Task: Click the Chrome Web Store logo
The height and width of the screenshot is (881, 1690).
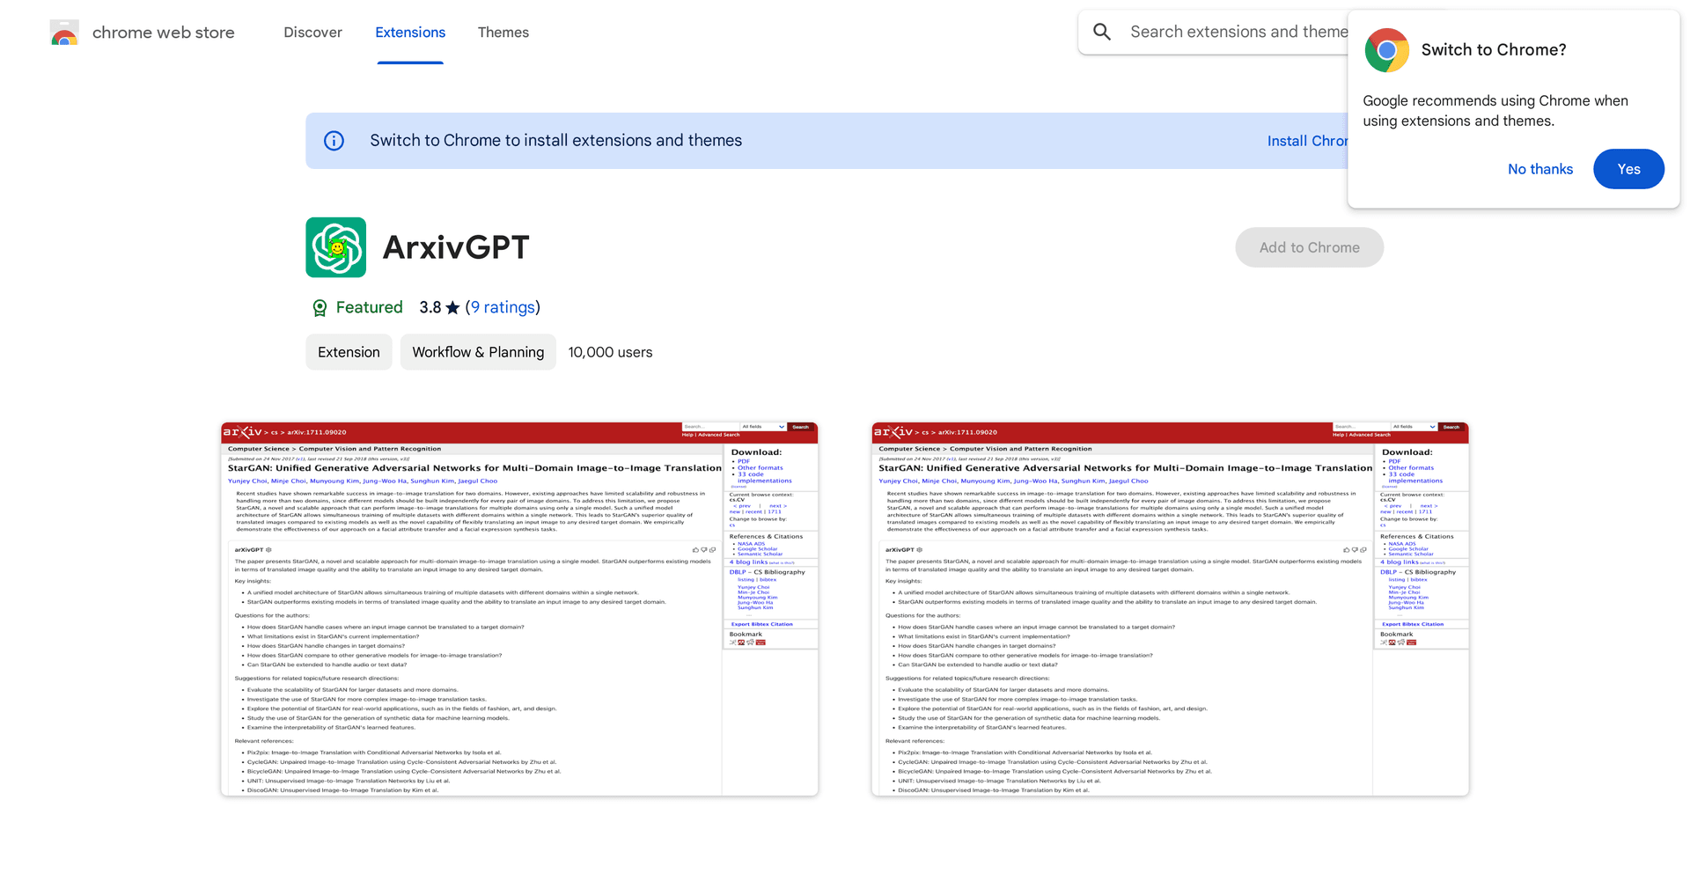Action: [64, 33]
